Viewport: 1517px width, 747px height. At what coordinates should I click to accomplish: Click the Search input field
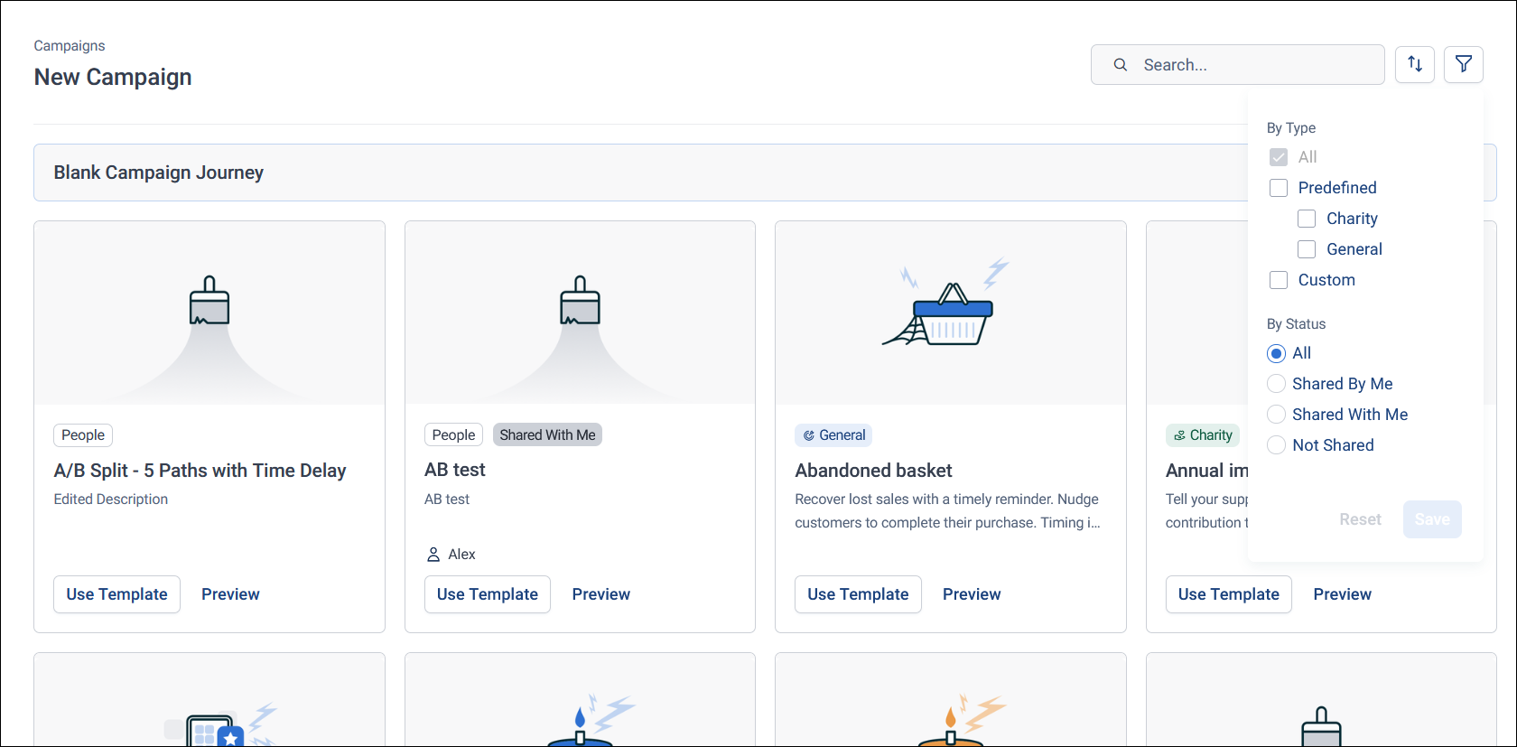pos(1238,65)
